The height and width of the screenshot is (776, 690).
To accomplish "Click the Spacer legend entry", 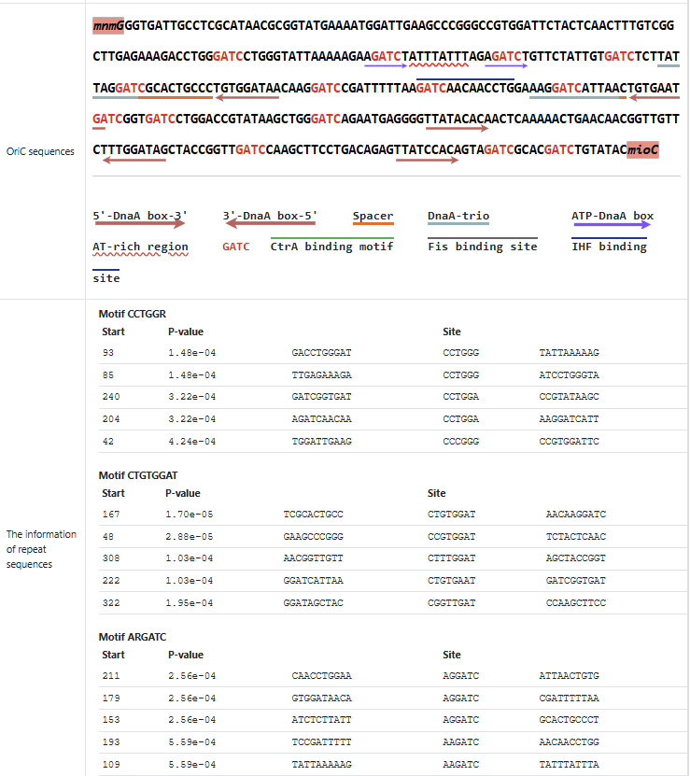I will pos(373,218).
